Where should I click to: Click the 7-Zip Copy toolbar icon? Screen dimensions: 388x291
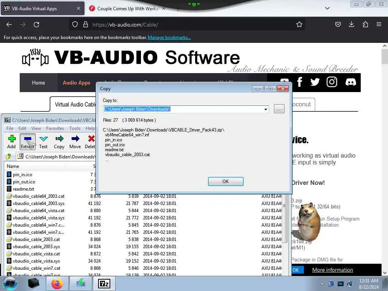[59, 142]
